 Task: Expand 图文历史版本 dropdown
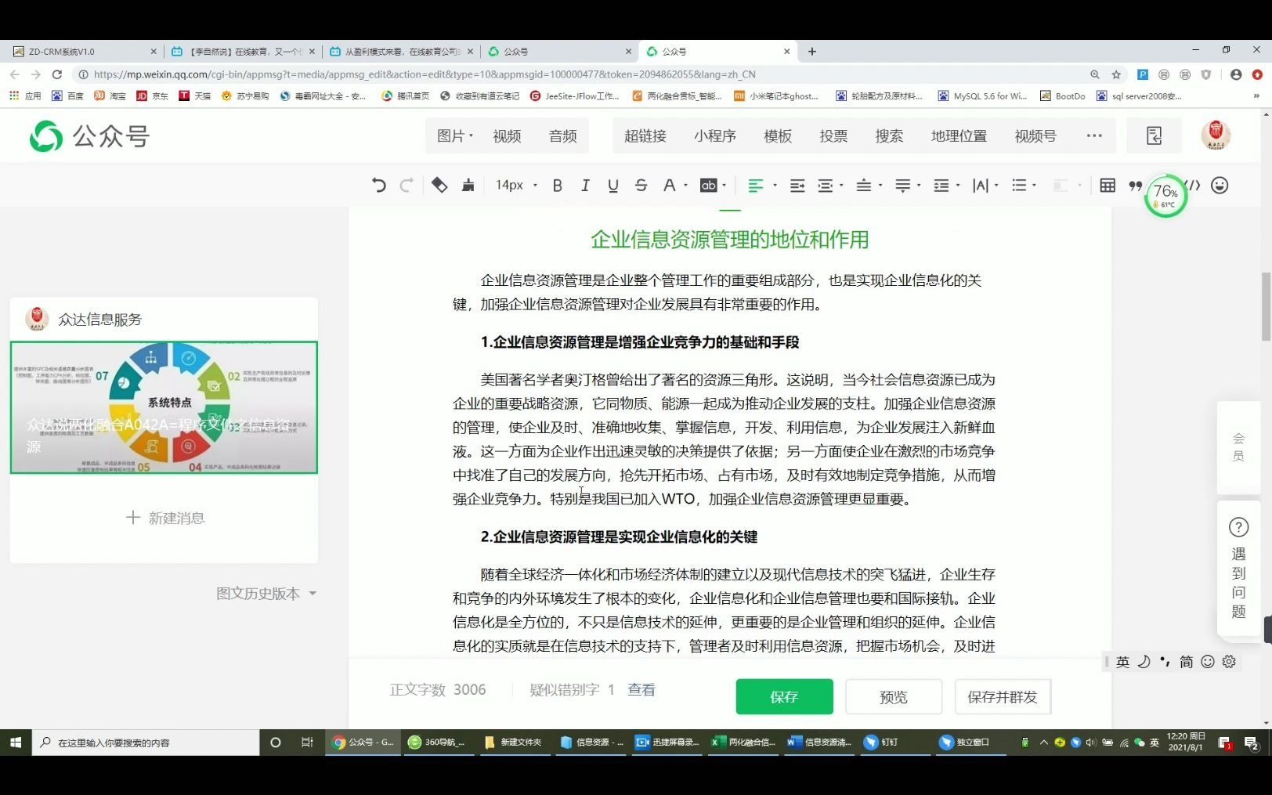pos(266,594)
